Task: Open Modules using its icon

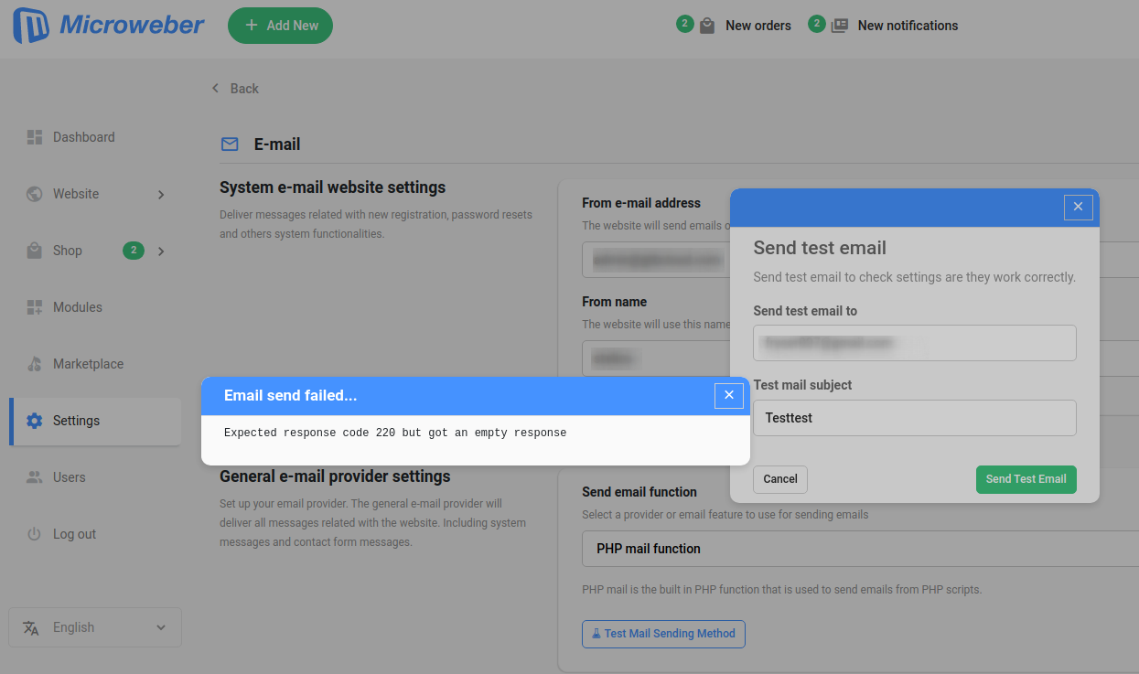Action: coord(34,306)
